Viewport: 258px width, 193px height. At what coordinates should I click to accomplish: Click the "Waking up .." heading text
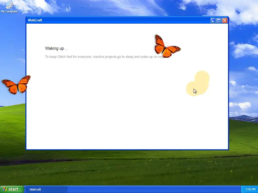click(56, 49)
